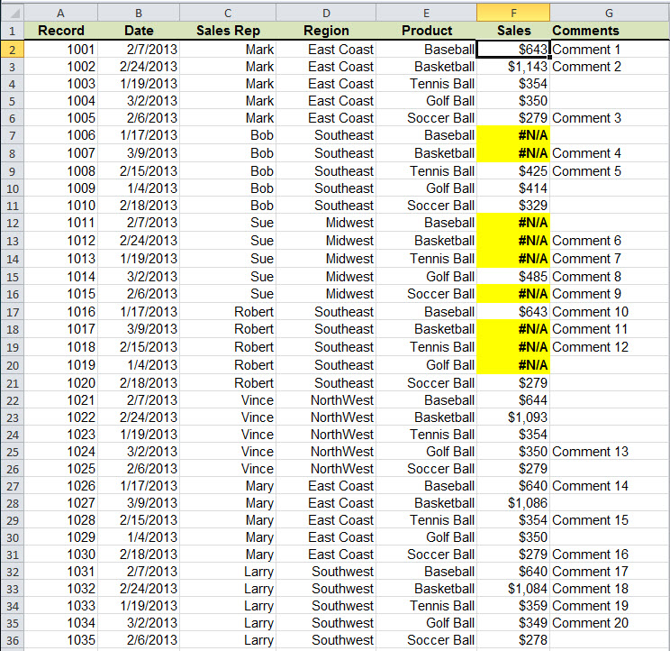
Task: Select the Sue cell in row 15
Action: pos(228,277)
